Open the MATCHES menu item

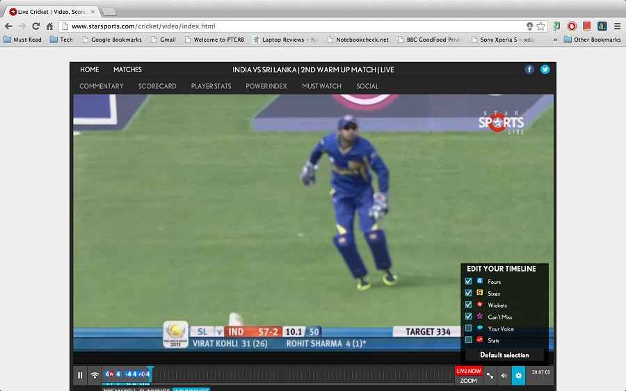pyautogui.click(x=127, y=69)
